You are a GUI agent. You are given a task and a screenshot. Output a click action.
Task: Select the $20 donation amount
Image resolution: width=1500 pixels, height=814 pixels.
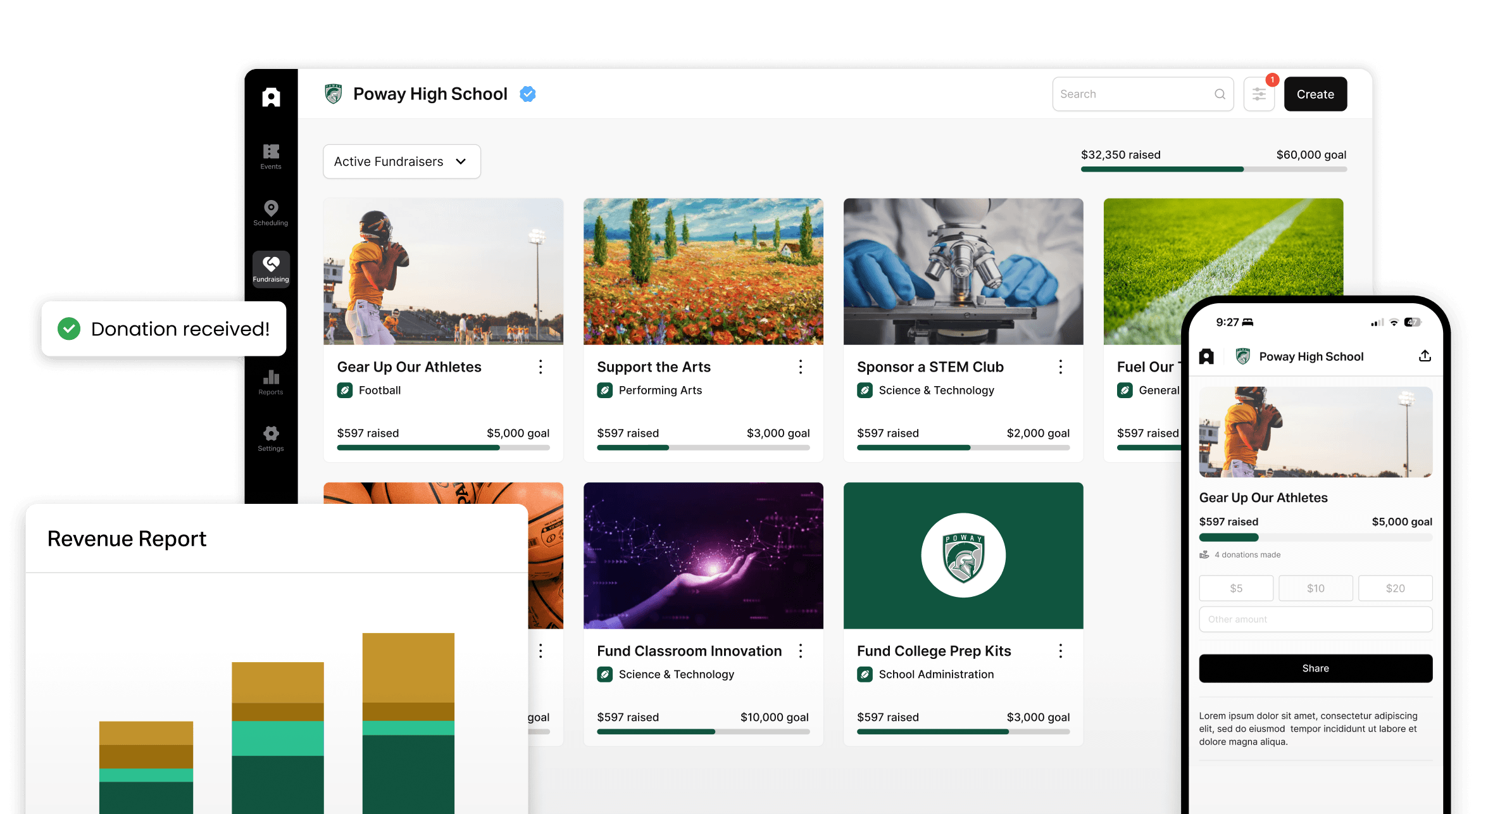[1395, 588]
